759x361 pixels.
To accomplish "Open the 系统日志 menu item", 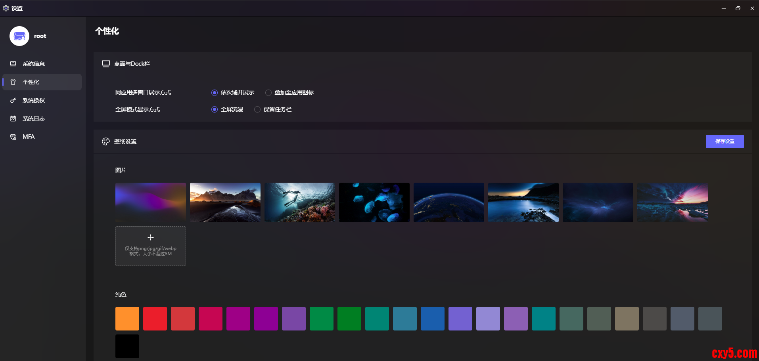I will point(34,118).
